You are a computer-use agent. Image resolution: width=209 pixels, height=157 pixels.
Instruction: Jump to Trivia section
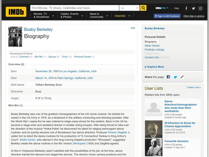pyautogui.click(x=65, y=57)
